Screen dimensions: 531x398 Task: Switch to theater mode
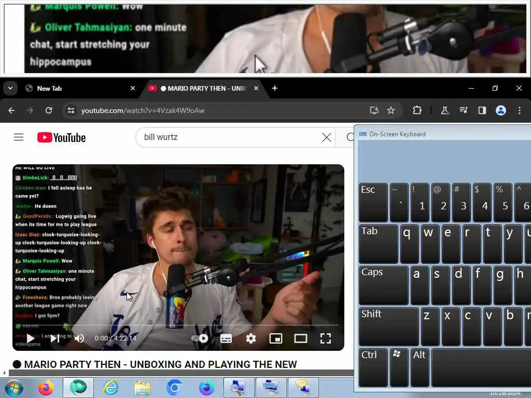(300, 338)
